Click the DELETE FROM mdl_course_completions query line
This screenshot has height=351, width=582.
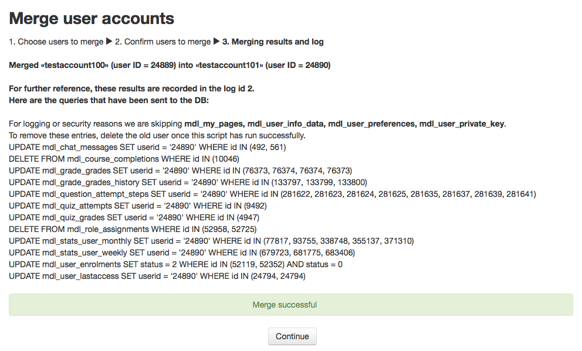coord(124,159)
